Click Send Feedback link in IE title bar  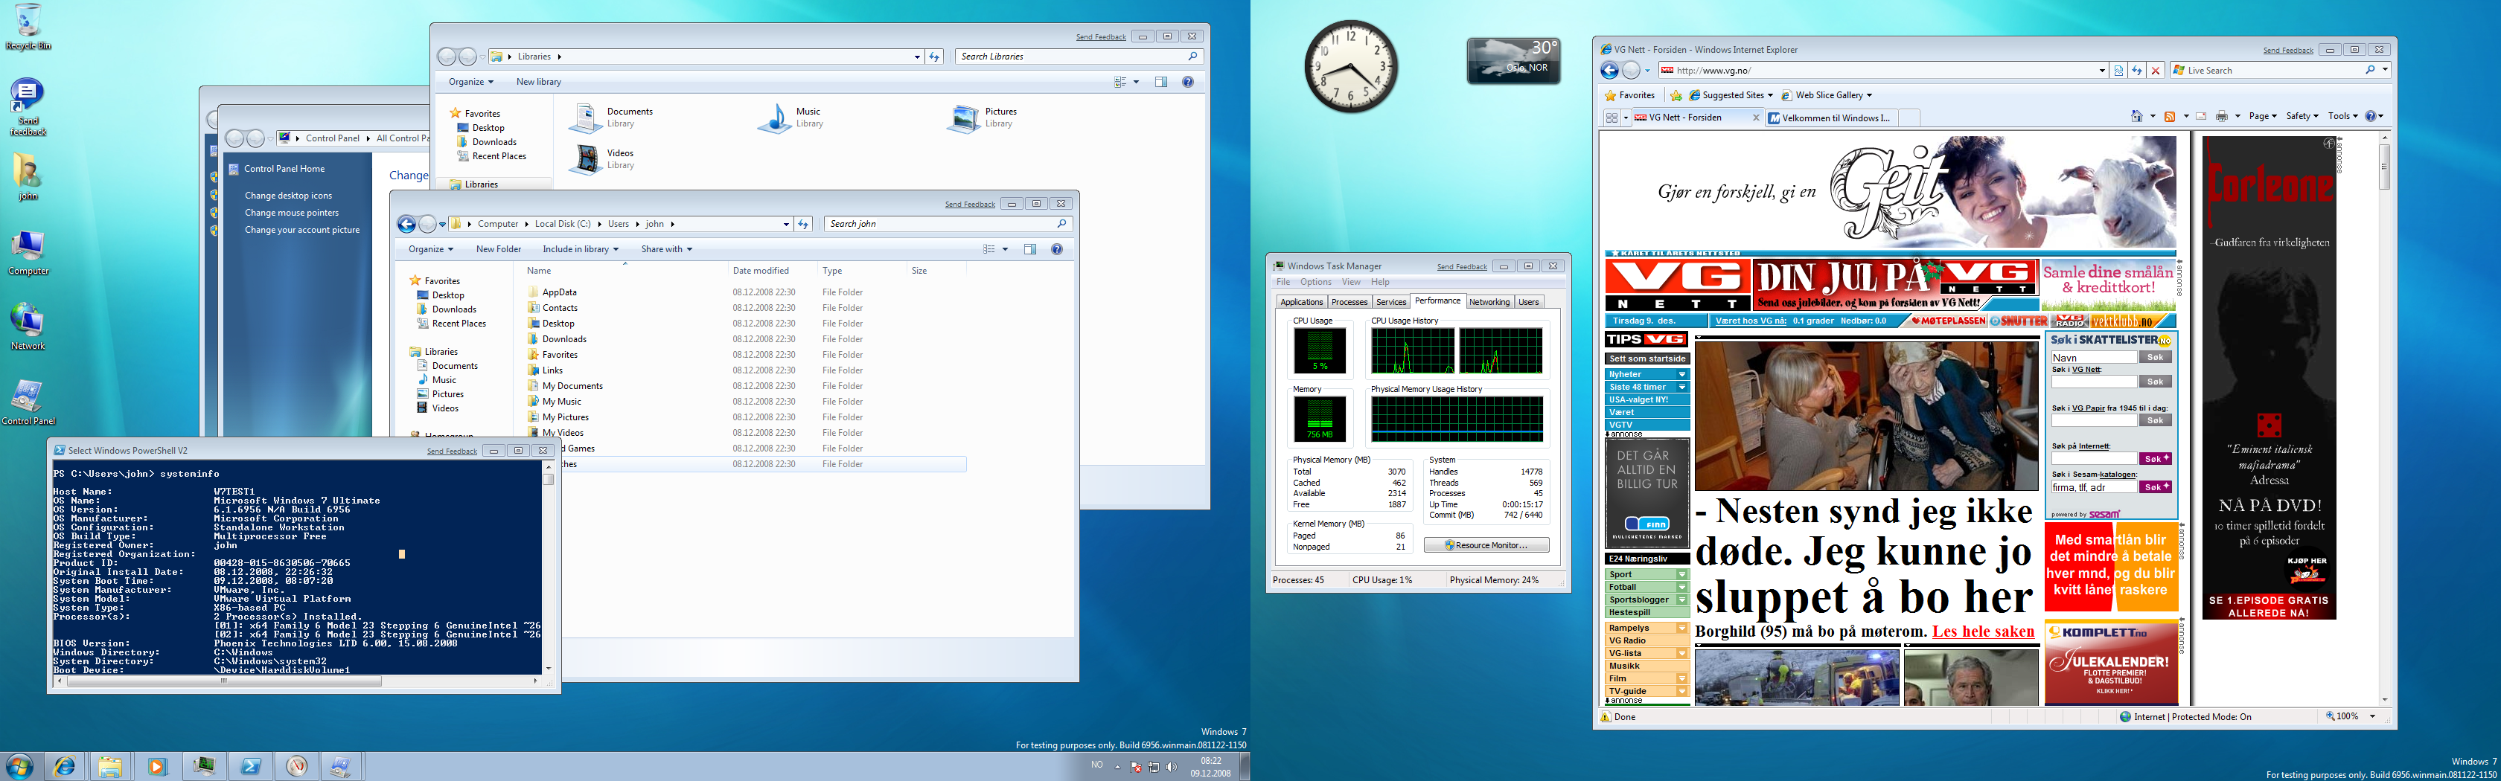(2287, 51)
